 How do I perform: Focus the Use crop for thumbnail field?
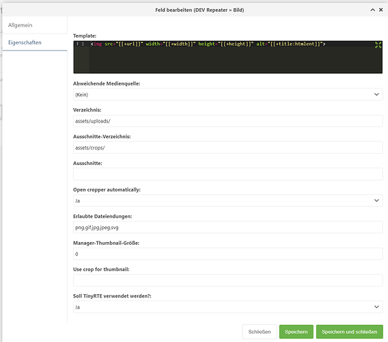228,280
